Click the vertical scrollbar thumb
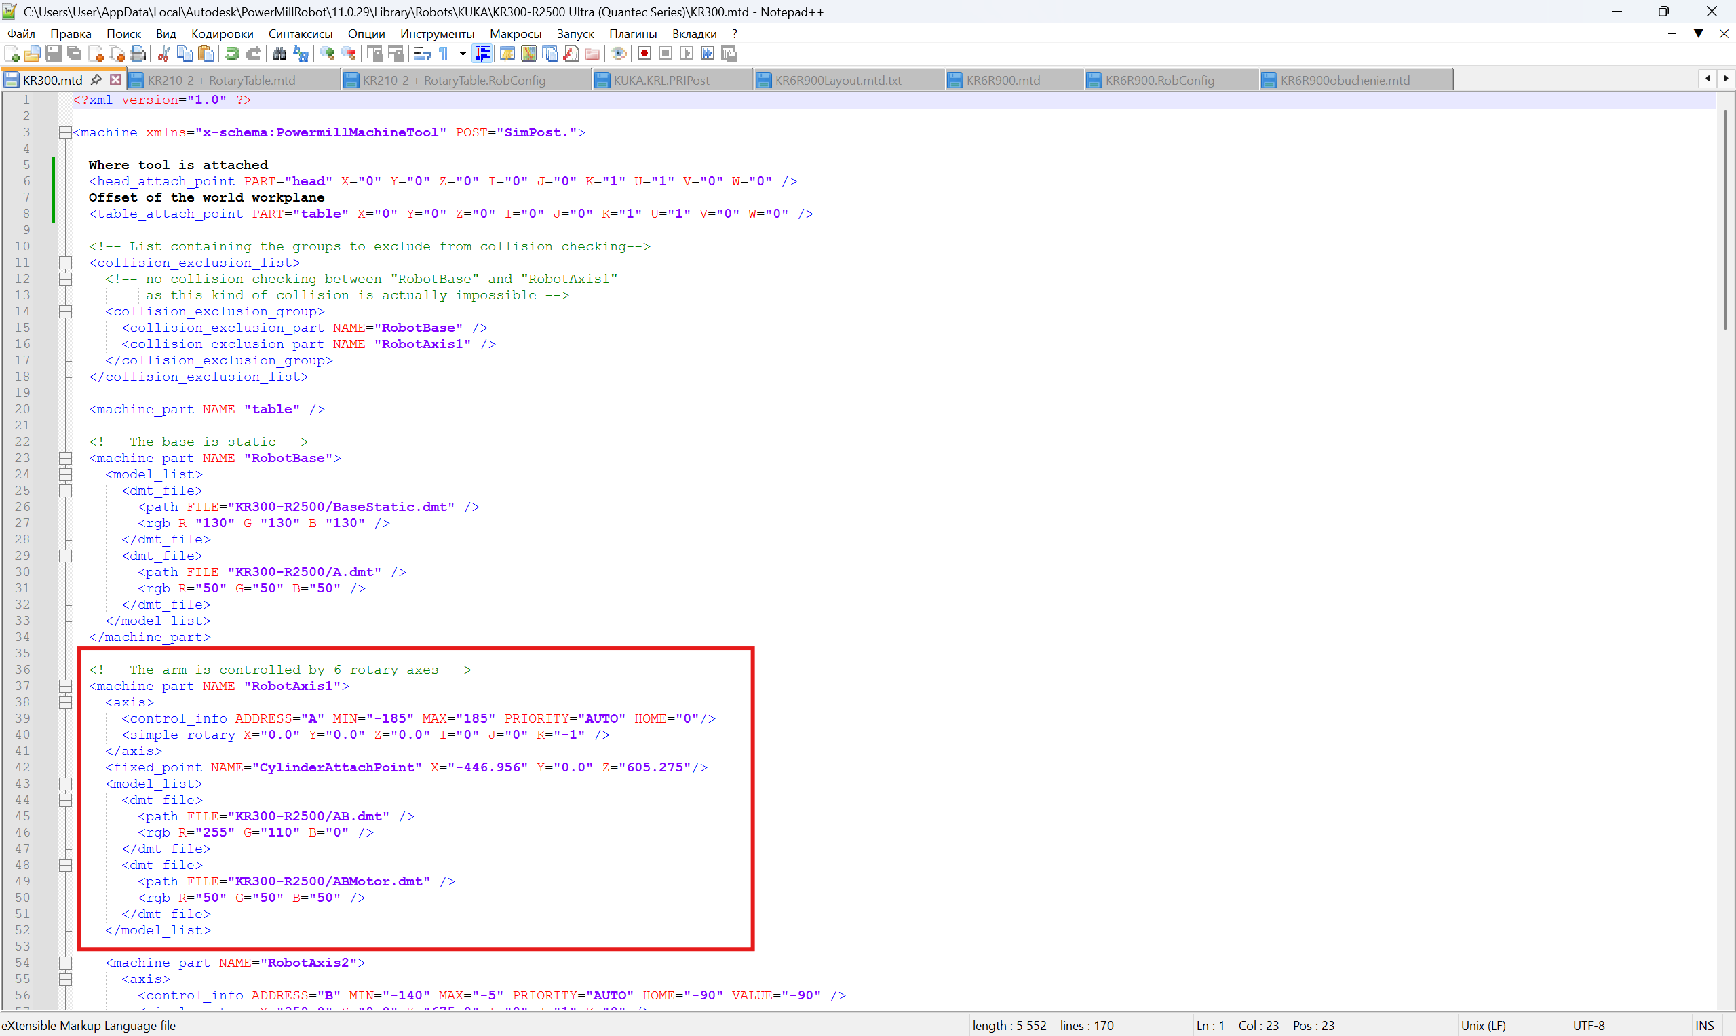 point(1724,218)
